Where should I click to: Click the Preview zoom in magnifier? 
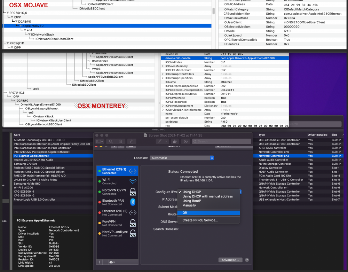coord(120,141)
